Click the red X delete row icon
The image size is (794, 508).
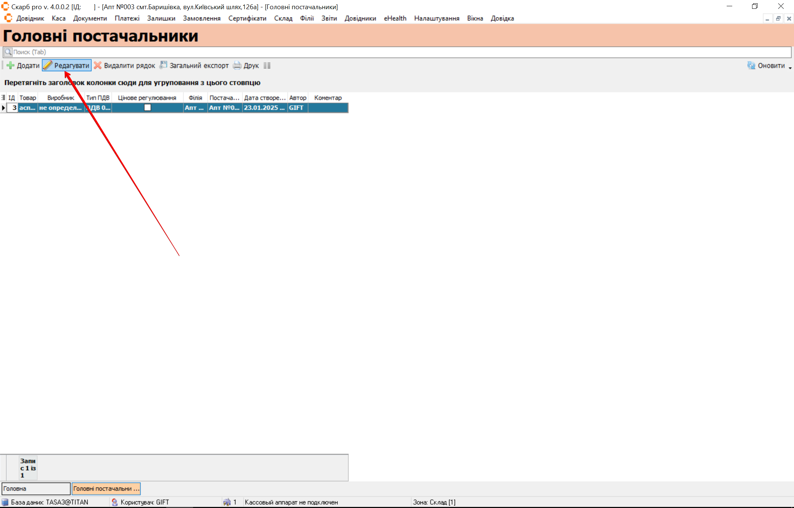tap(97, 65)
